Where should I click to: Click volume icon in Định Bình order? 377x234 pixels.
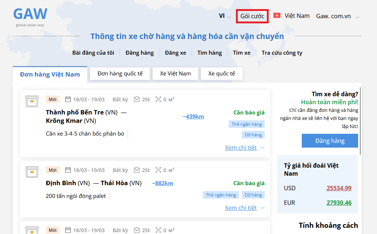tap(158, 170)
